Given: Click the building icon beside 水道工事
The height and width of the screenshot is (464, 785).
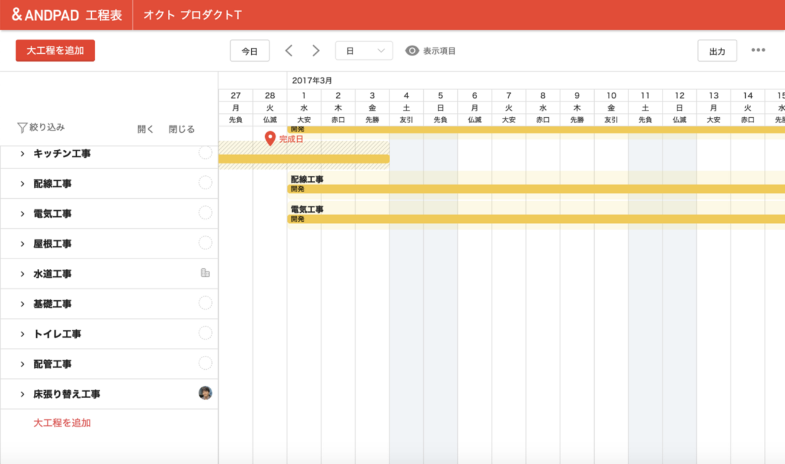Looking at the screenshot, I should (205, 273).
